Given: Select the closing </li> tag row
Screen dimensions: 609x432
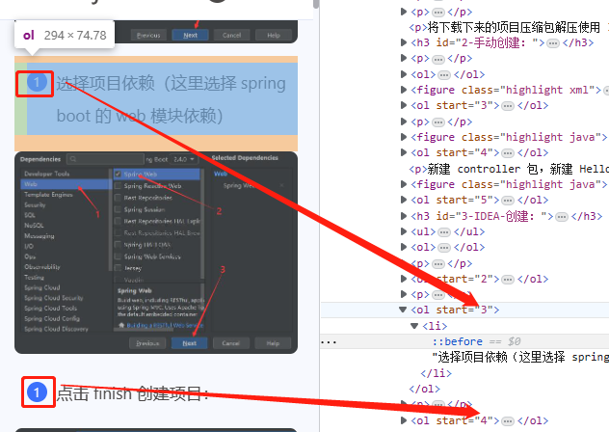Looking at the screenshot, I should coord(437,373).
